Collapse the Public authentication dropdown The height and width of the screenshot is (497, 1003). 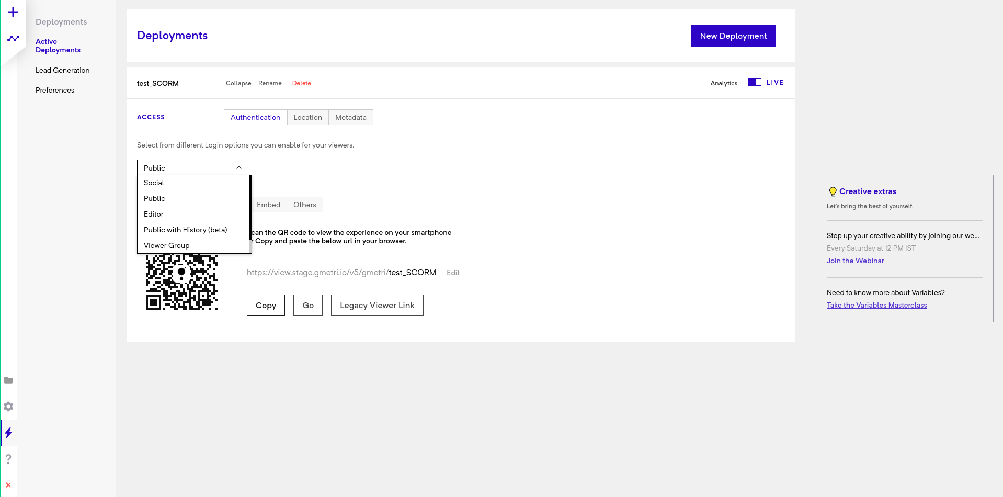click(195, 167)
